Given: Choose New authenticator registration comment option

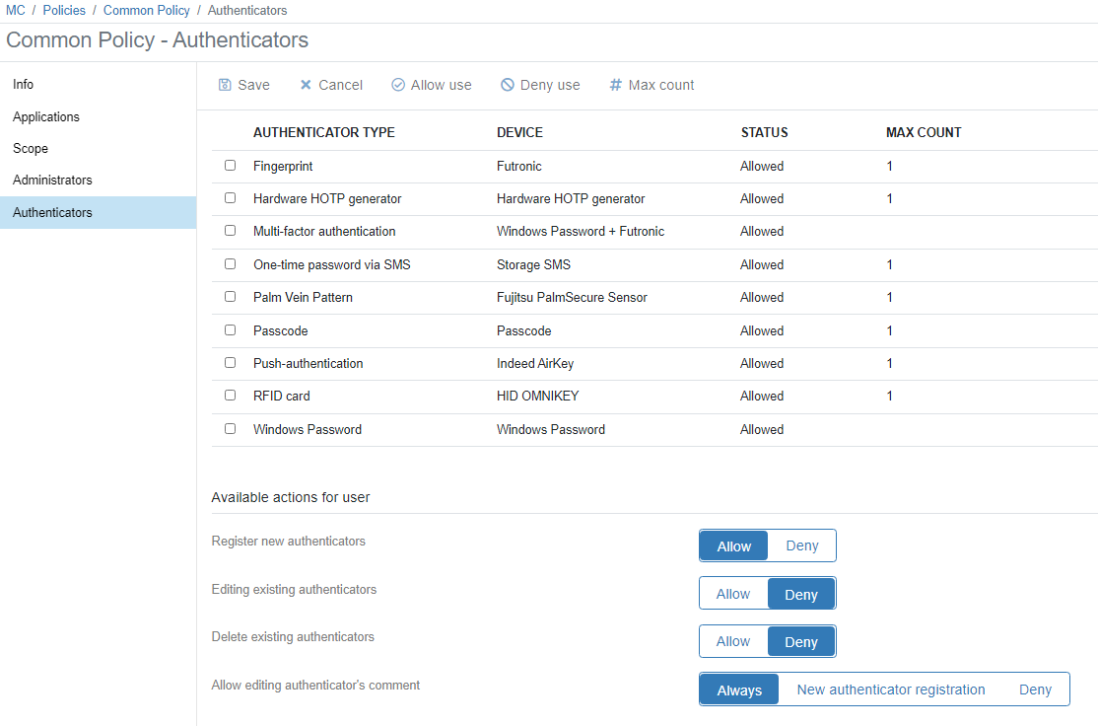Looking at the screenshot, I should (890, 690).
